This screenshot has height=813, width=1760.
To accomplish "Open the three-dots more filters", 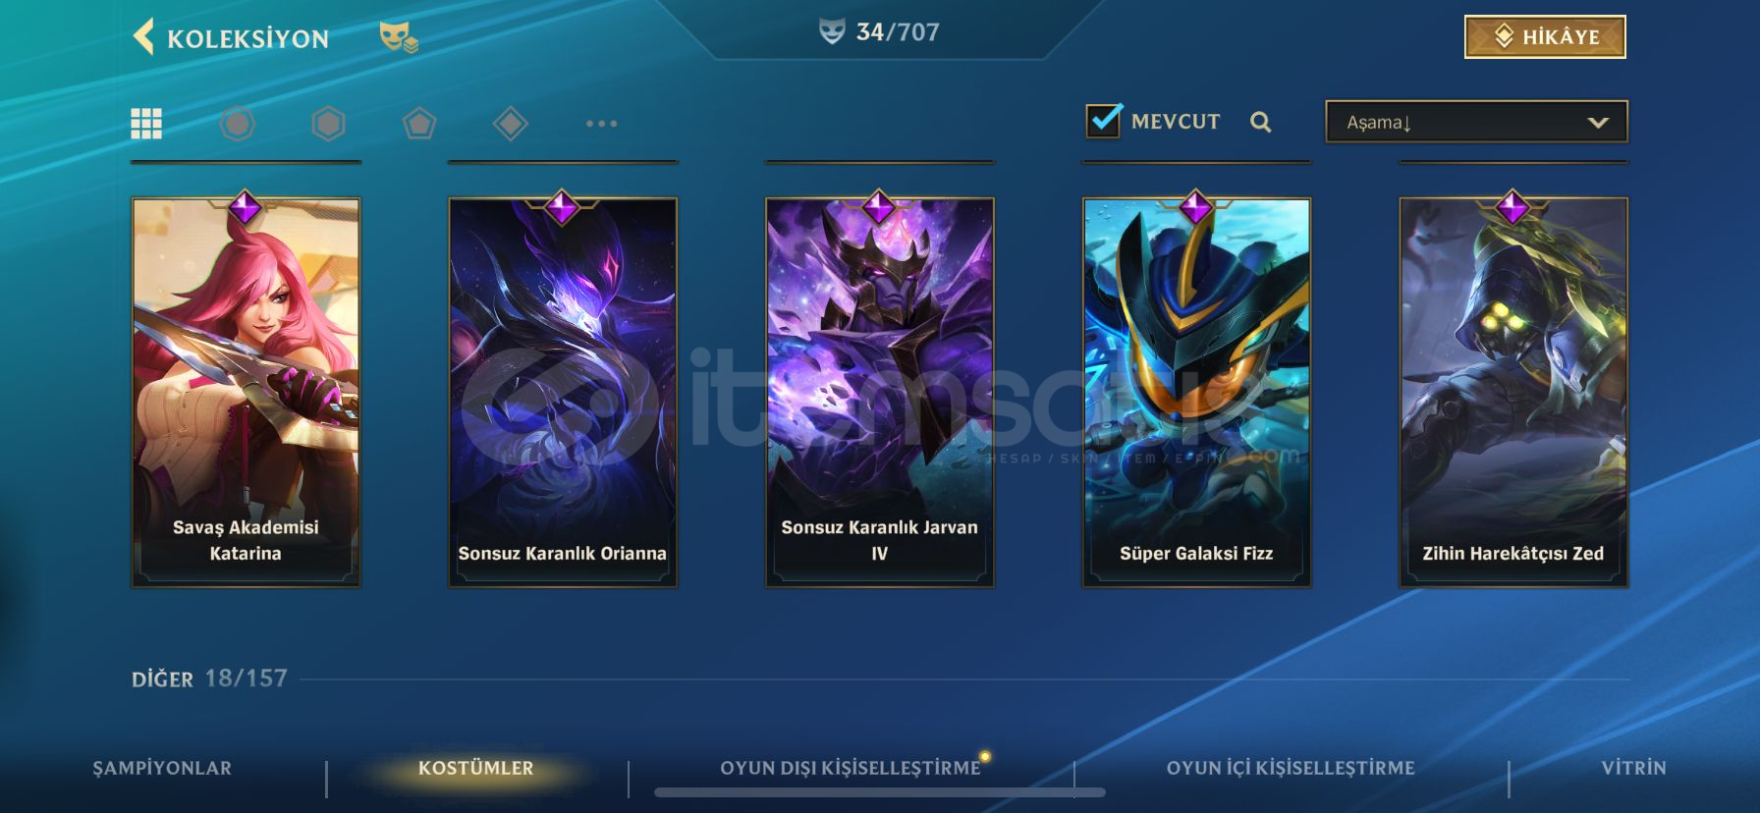I will click(x=601, y=124).
